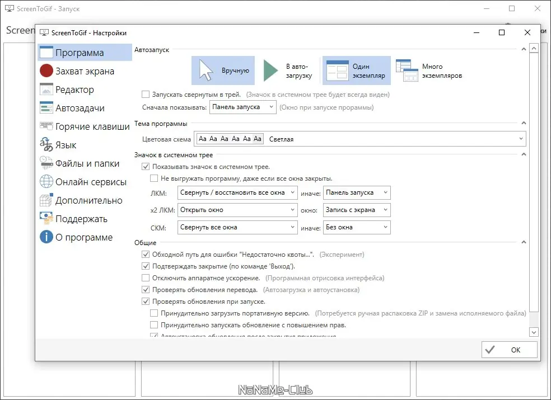
Task: Choose Один экземпляр mode
Action: click(x=357, y=70)
